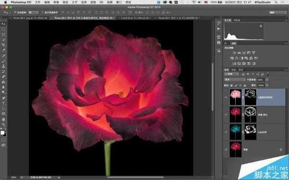Add a Curves adjustment layer
This screenshot has width=289, height=180.
pyautogui.click(x=244, y=53)
